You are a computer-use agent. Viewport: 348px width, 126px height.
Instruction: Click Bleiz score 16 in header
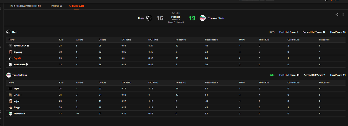[160, 18]
